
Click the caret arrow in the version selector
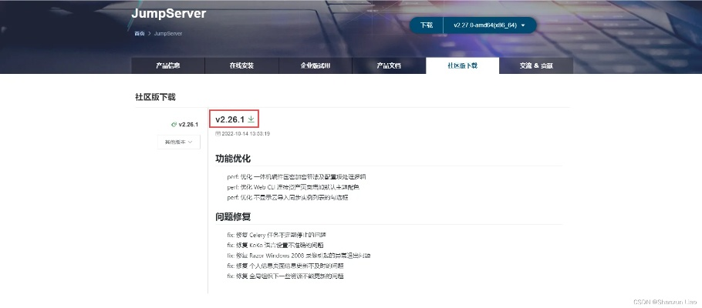[523, 25]
